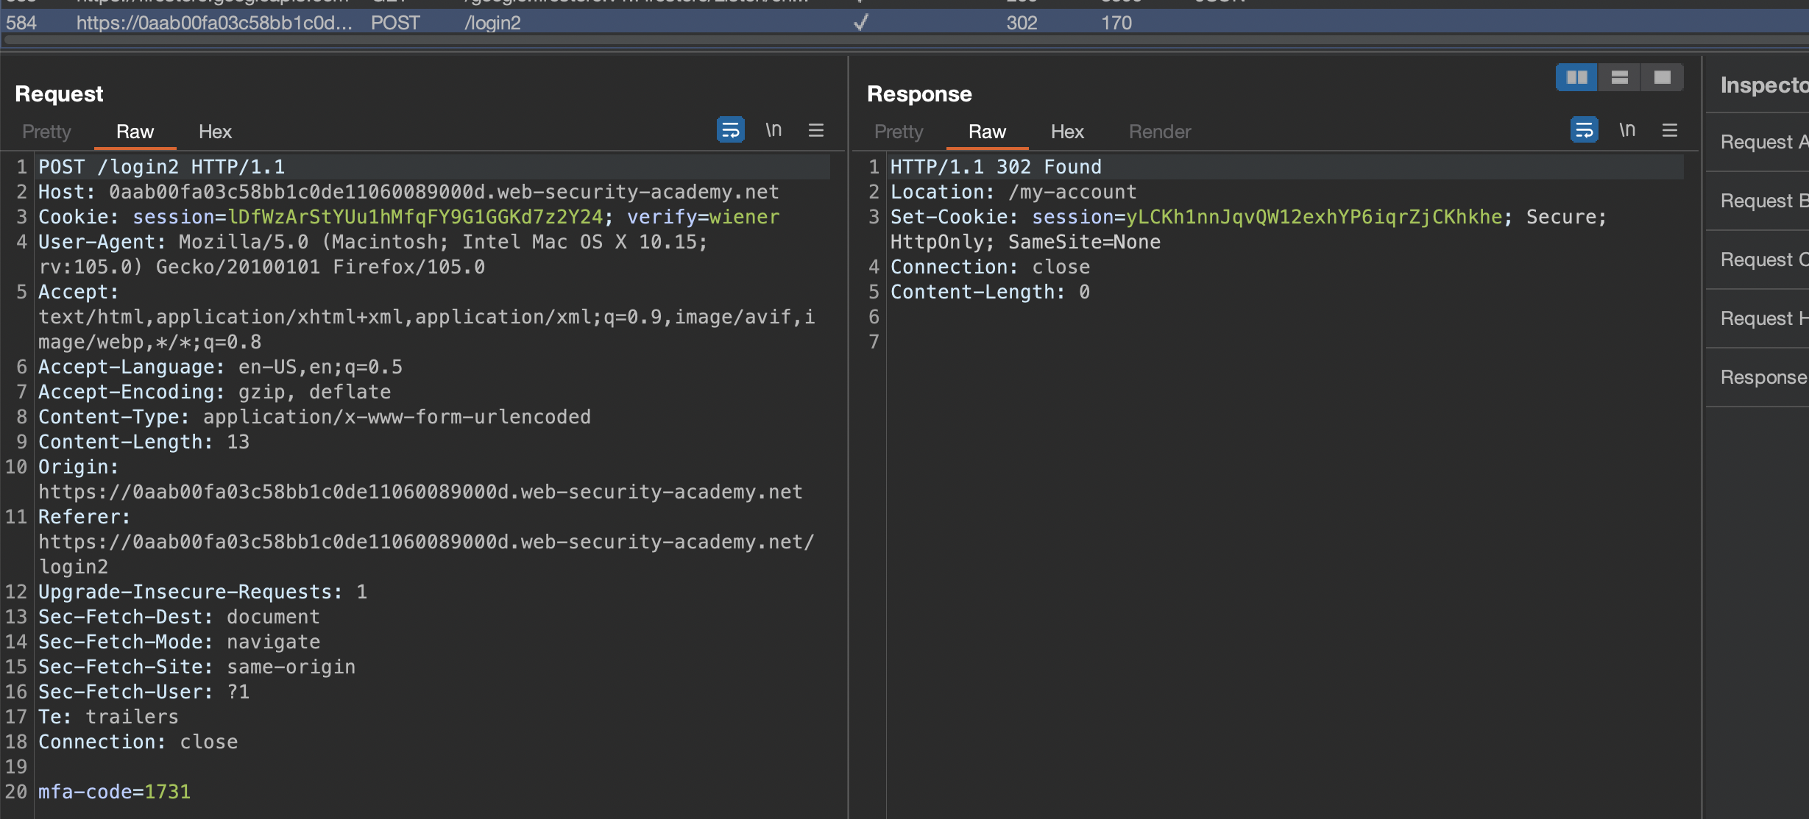
Task: Click the Sec-Fetch-User: ?1 header
Action: point(144,692)
